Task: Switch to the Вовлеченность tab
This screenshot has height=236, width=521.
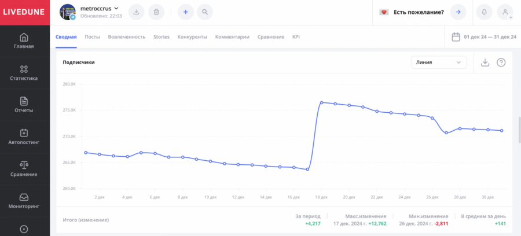Action: click(x=127, y=37)
